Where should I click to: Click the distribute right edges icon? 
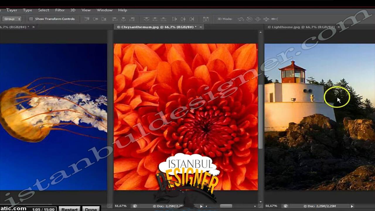pos(192,19)
